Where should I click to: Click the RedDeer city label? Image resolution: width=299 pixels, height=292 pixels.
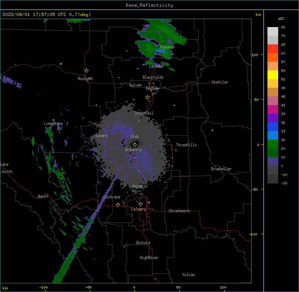pyautogui.click(x=153, y=88)
